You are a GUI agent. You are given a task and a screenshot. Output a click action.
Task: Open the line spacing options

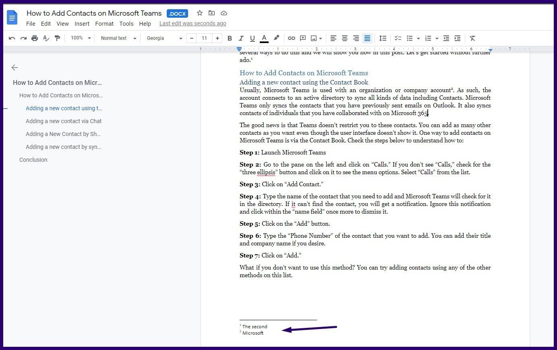[383, 38]
